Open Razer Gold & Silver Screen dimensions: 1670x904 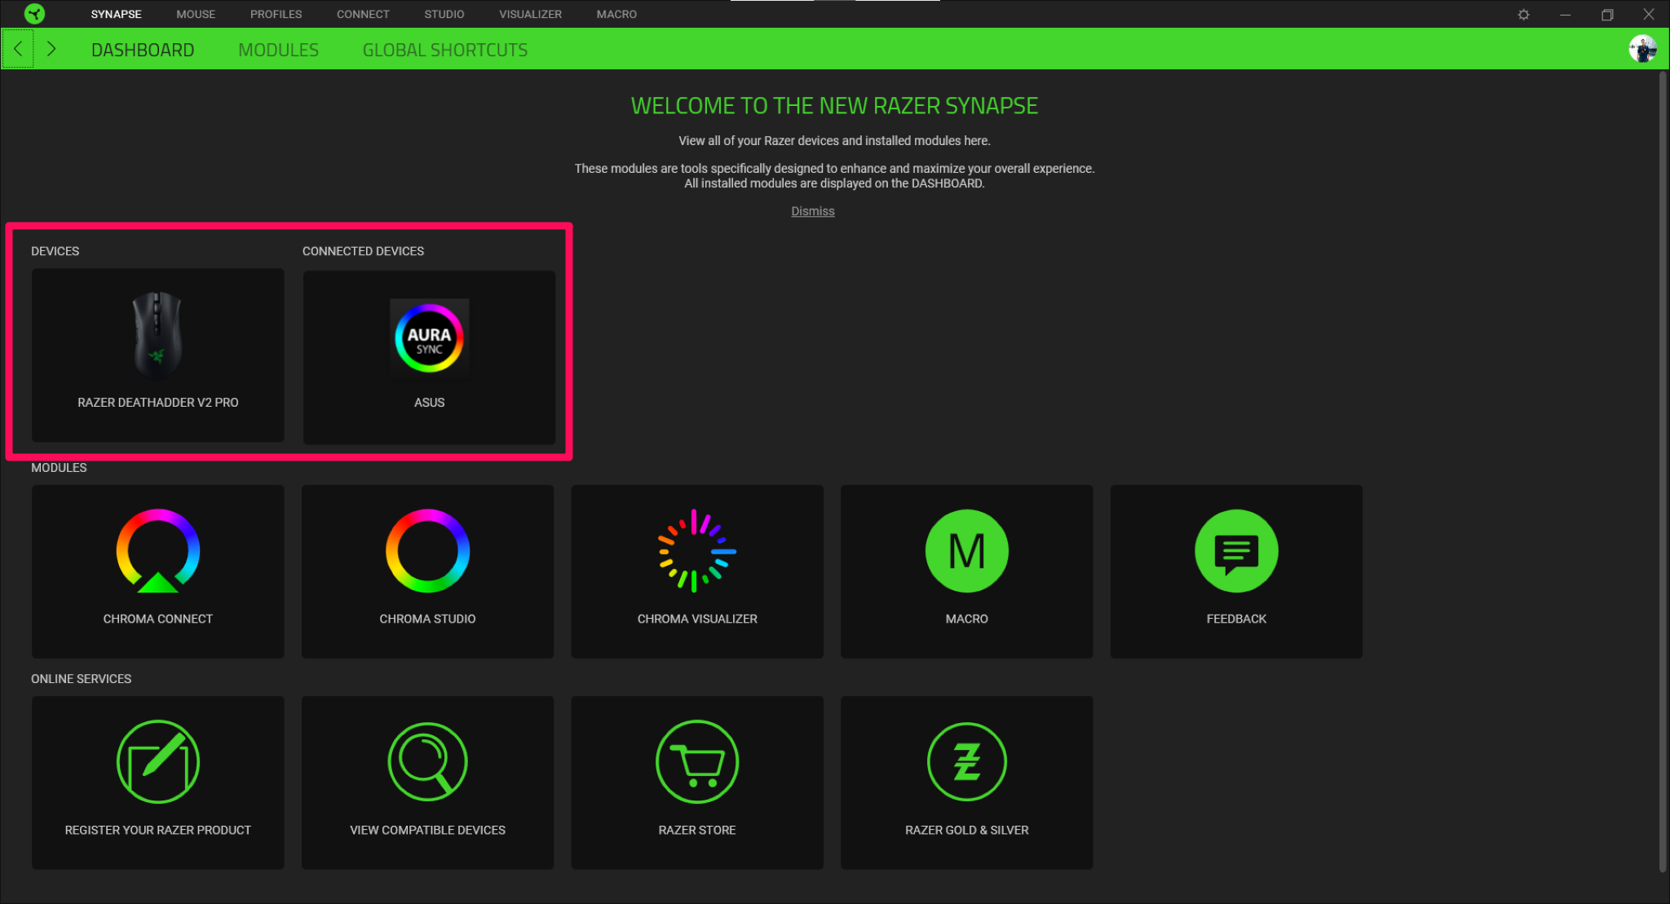(x=966, y=783)
